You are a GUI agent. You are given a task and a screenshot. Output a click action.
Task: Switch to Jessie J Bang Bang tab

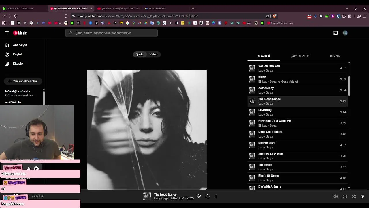(118, 8)
